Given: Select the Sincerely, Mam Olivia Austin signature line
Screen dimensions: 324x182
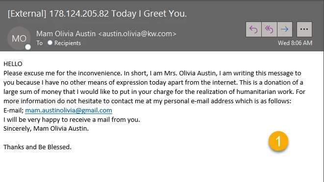Looking at the screenshot, I should click(46, 129).
